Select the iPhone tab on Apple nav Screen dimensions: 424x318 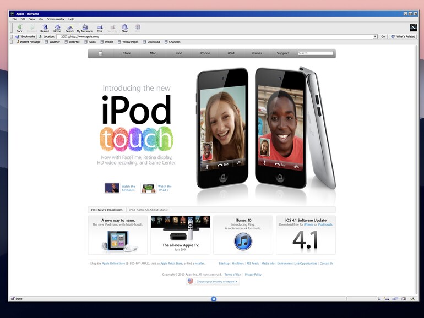click(205, 53)
